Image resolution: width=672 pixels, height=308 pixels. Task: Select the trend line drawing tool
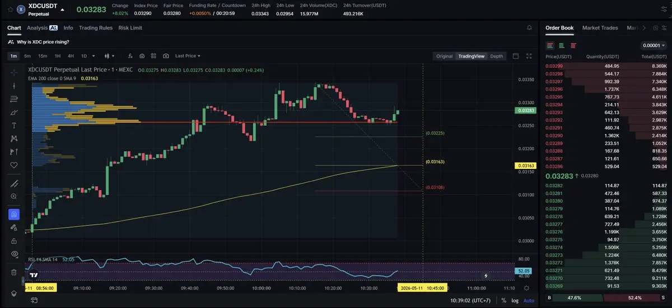[14, 86]
